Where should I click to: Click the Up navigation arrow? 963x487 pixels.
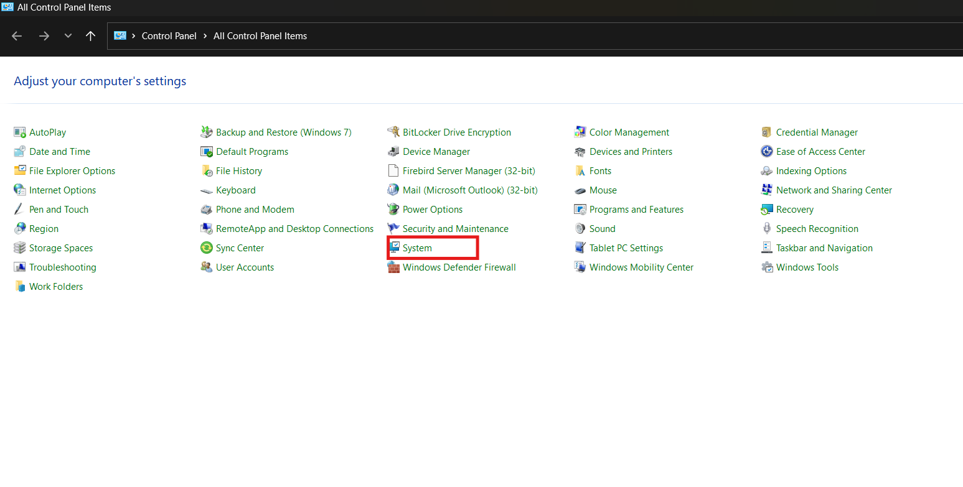tap(90, 35)
